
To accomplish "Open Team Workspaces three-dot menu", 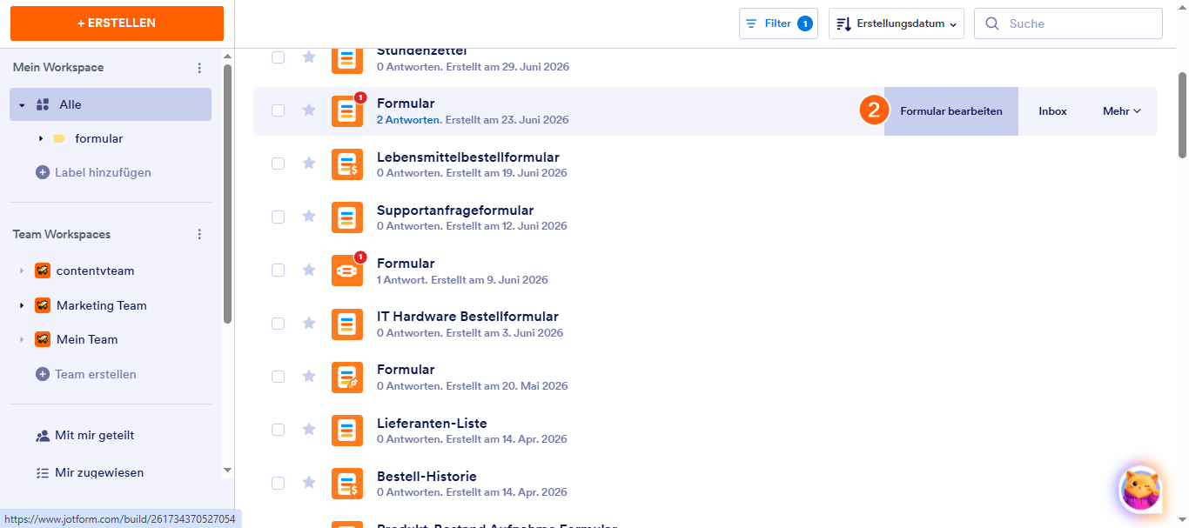I will [x=199, y=234].
